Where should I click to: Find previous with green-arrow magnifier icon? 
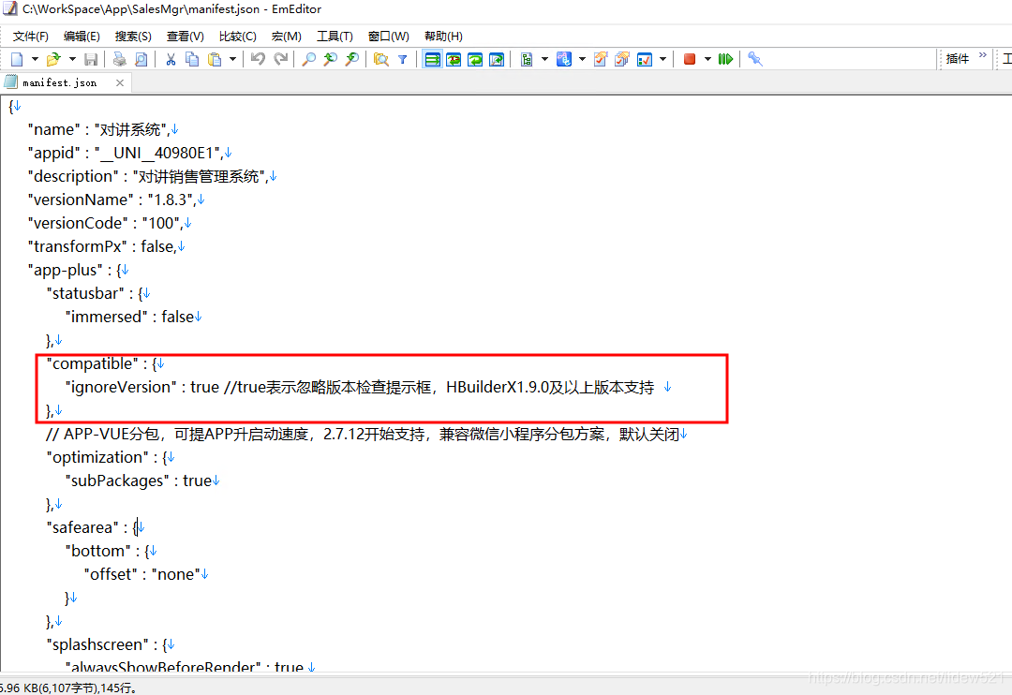(331, 59)
